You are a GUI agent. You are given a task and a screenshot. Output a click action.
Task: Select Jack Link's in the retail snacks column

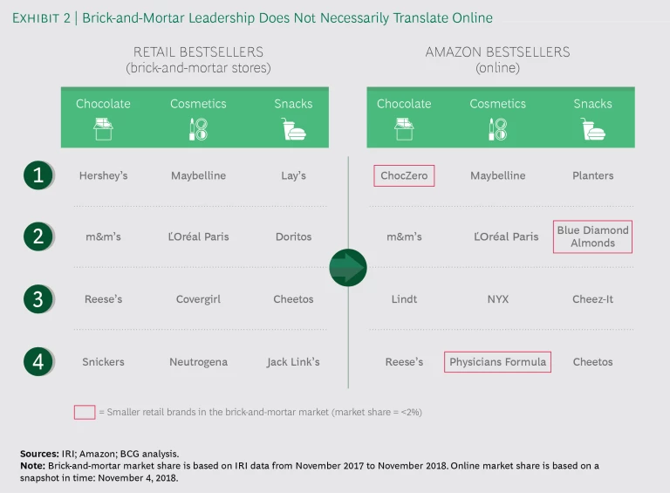click(x=293, y=362)
